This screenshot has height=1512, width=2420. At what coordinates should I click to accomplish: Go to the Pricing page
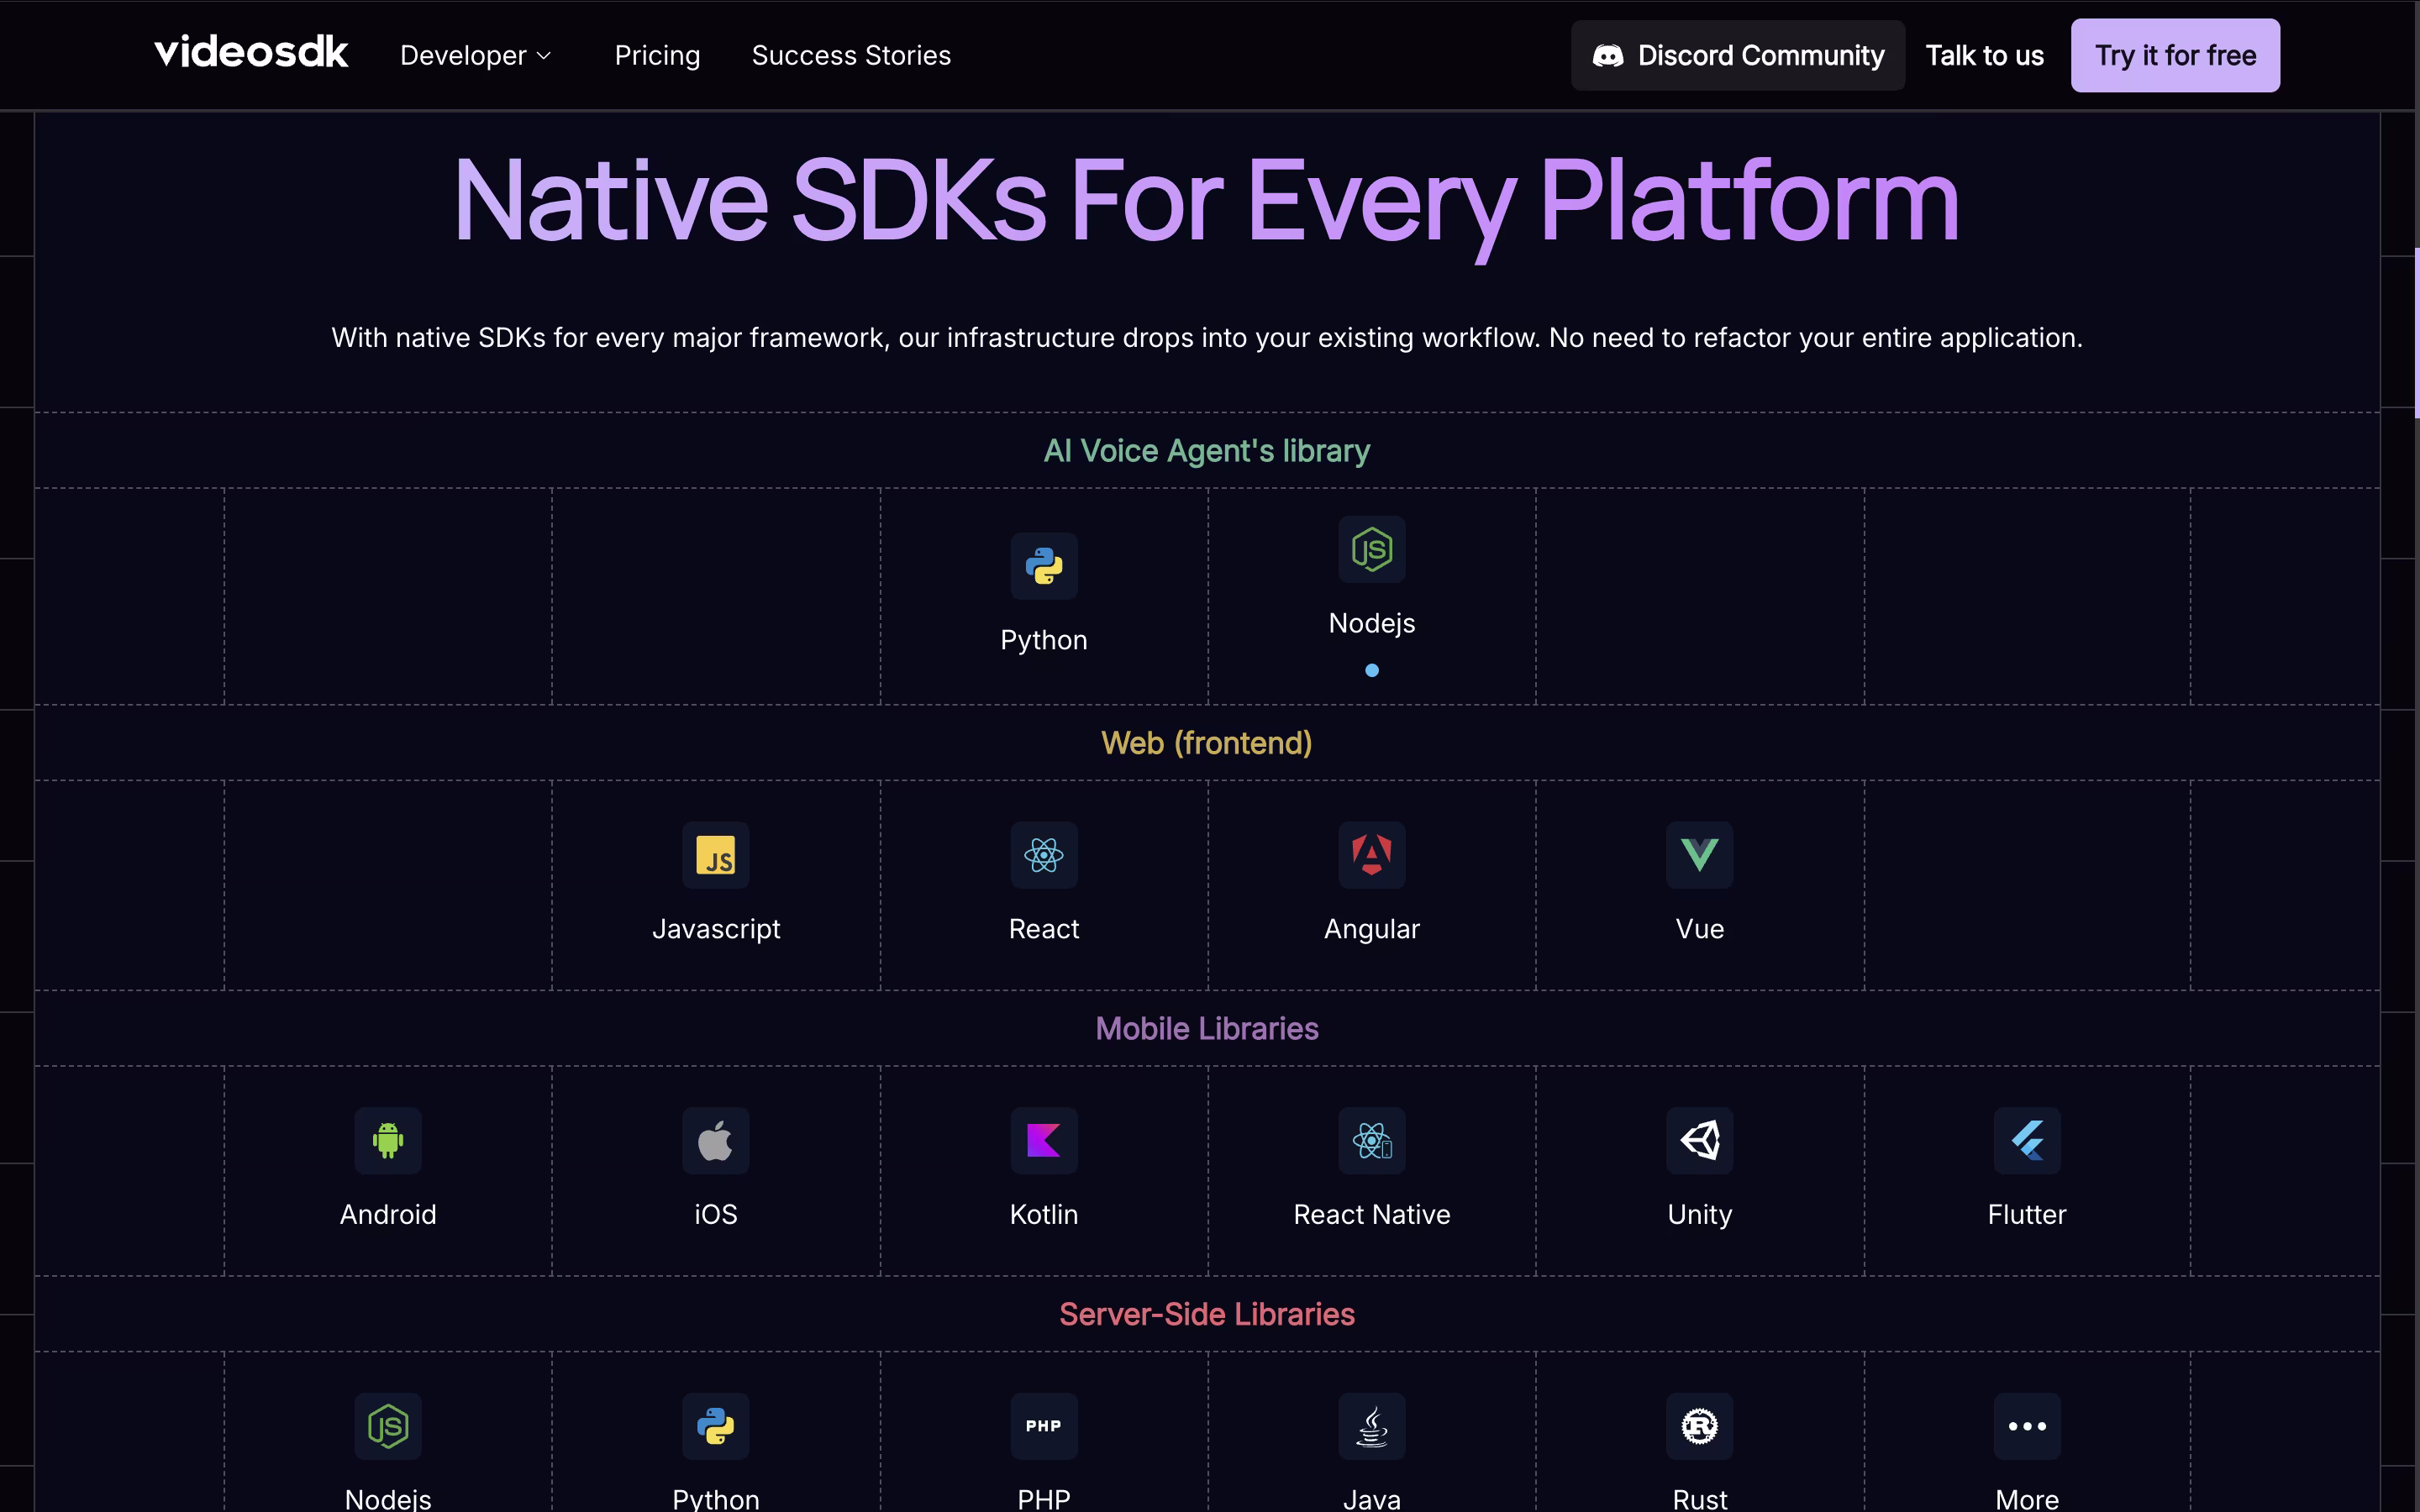tap(657, 56)
